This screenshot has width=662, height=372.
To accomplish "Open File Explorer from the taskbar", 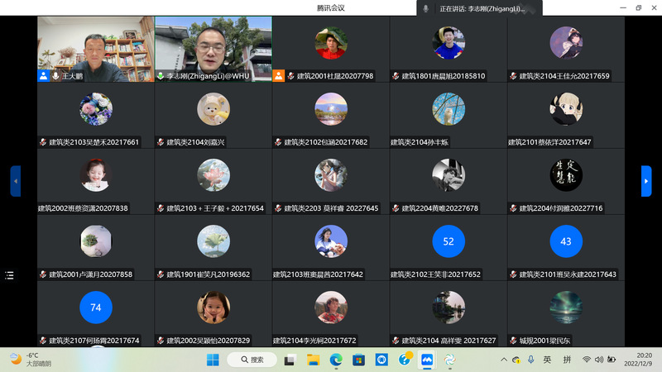I will tap(313, 360).
